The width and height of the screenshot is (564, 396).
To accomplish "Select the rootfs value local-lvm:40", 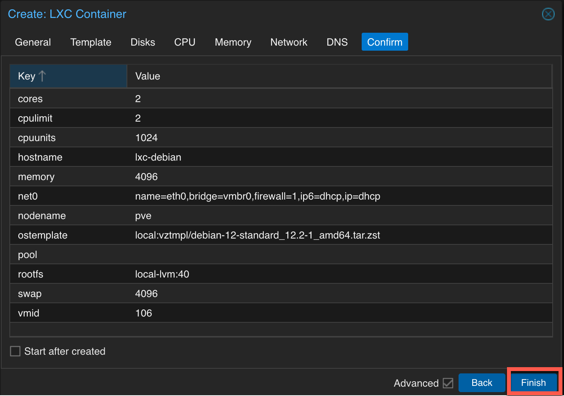I will [162, 274].
